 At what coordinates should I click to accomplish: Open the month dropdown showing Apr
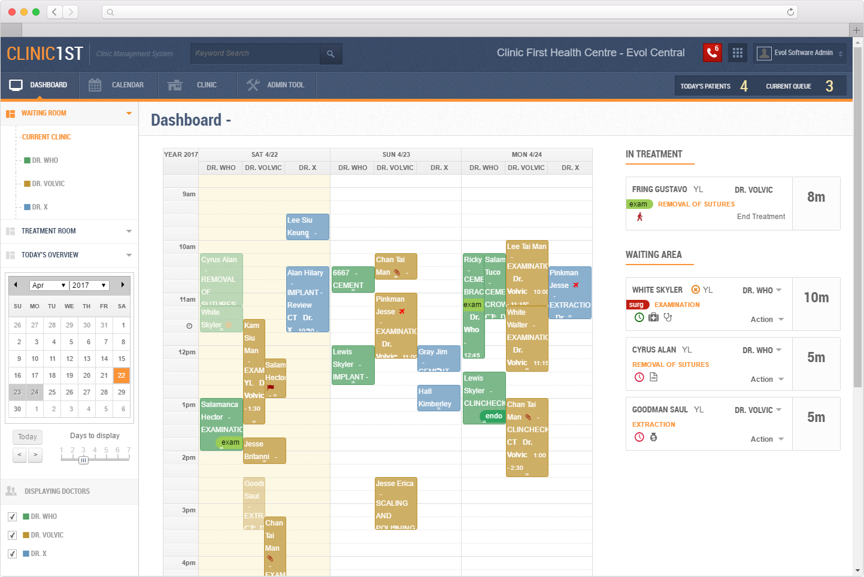(x=48, y=285)
